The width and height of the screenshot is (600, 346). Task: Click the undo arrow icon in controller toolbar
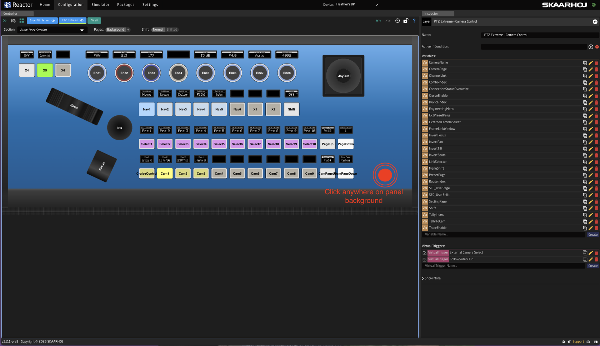(x=379, y=21)
